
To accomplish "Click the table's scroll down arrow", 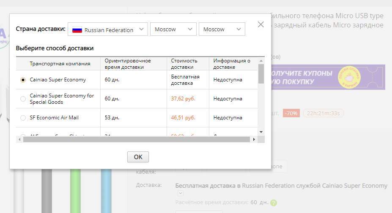I will click(x=261, y=132).
